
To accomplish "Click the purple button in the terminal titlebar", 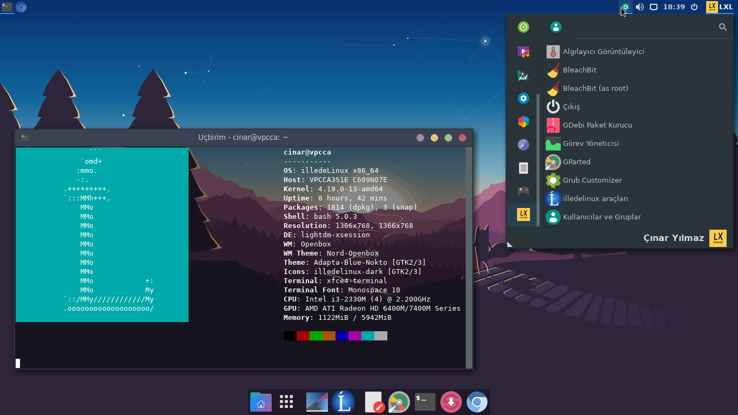I will [420, 138].
